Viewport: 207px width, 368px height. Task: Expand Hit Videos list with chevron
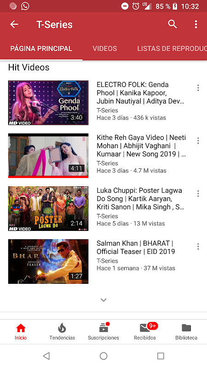[103, 300]
